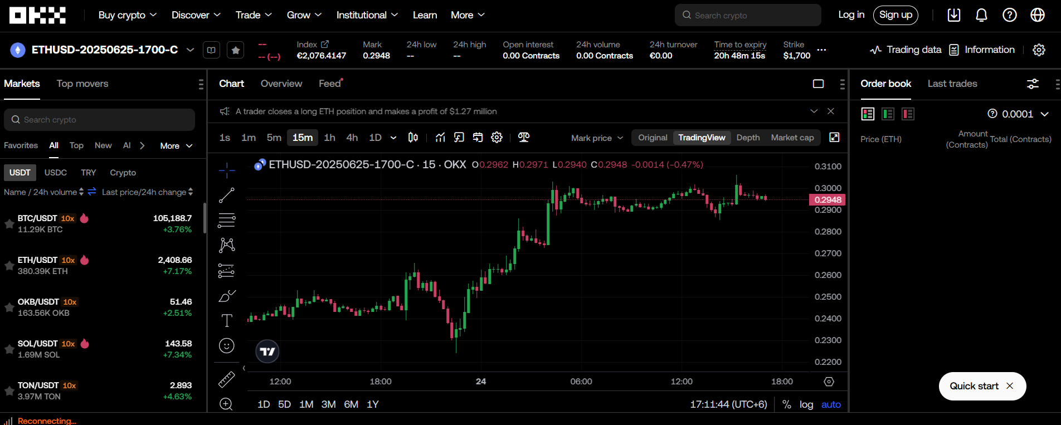Open the 0.0001 price precision dropdown
Screen dimensions: 1061x425
[x=1018, y=114]
